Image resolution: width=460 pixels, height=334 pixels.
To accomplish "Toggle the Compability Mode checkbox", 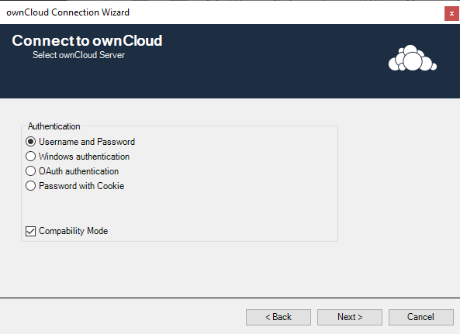I will (30, 231).
